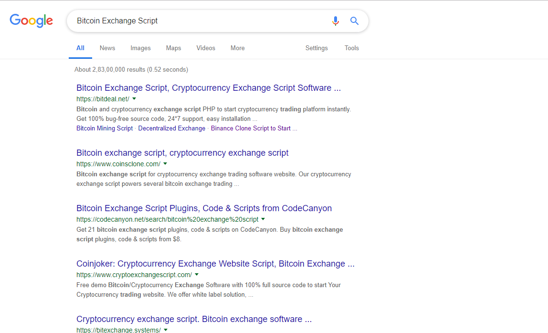Open the Tools filter options
548x333 pixels.
tap(352, 48)
